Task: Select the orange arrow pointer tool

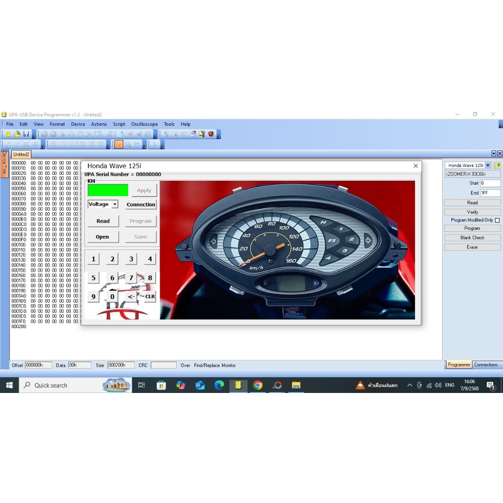Action: 119,144
